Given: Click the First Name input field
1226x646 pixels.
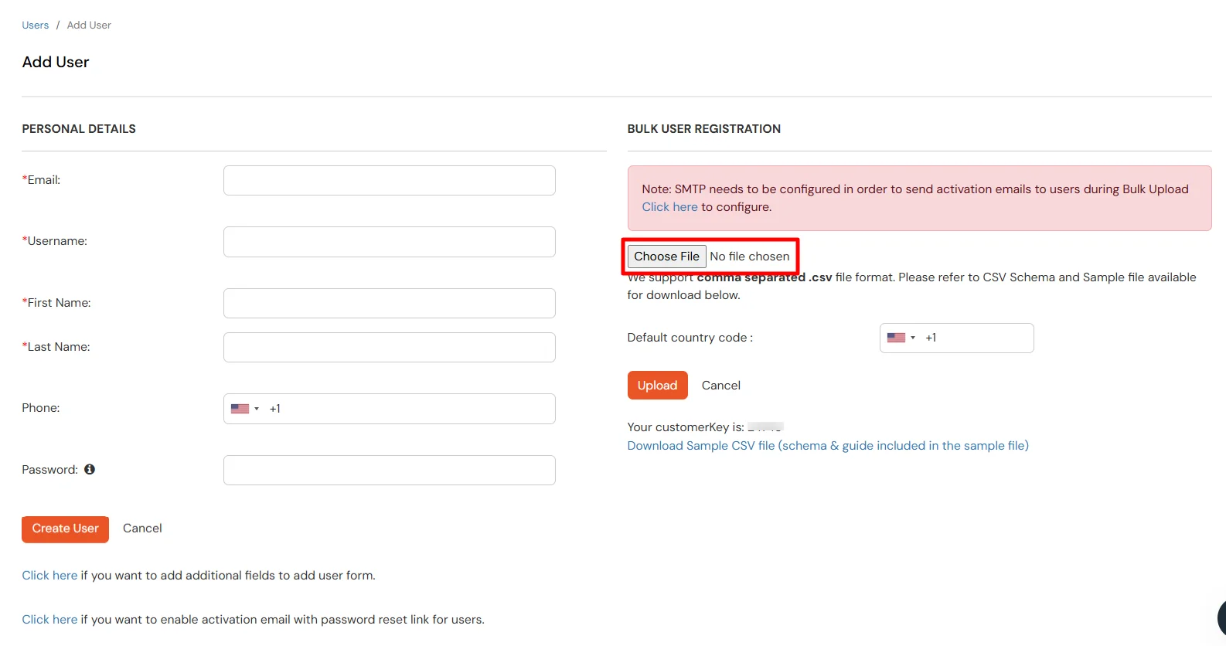Looking at the screenshot, I should pos(389,303).
